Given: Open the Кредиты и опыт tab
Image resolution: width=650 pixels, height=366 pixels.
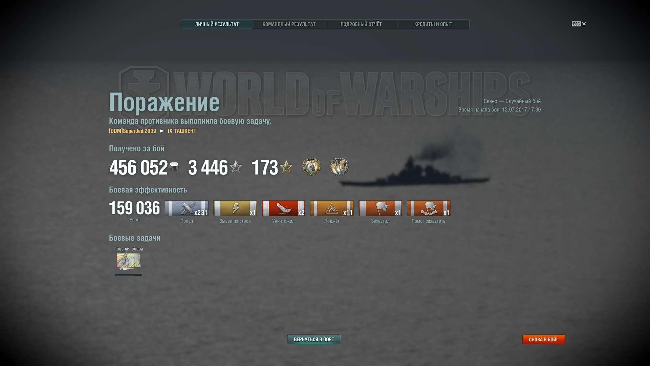Looking at the screenshot, I should pos(433,24).
